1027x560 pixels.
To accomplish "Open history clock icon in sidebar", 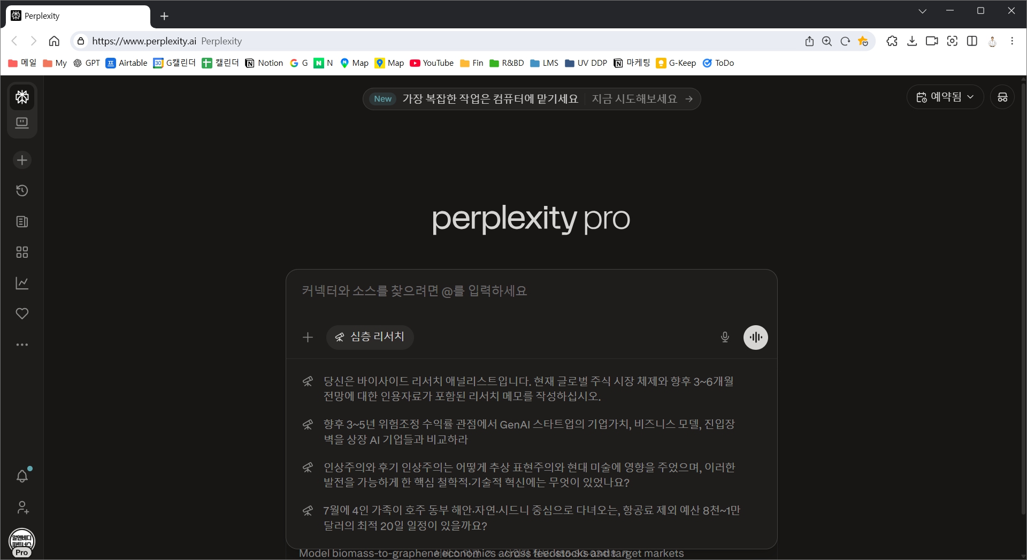I will 22,190.
